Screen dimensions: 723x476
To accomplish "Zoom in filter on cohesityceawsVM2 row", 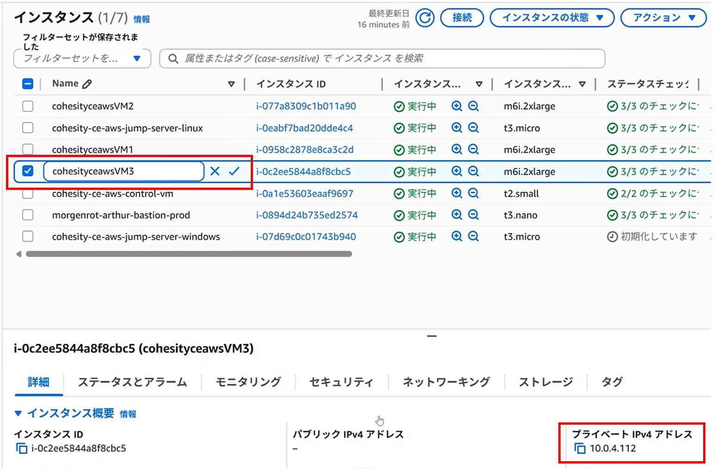I will 457,106.
